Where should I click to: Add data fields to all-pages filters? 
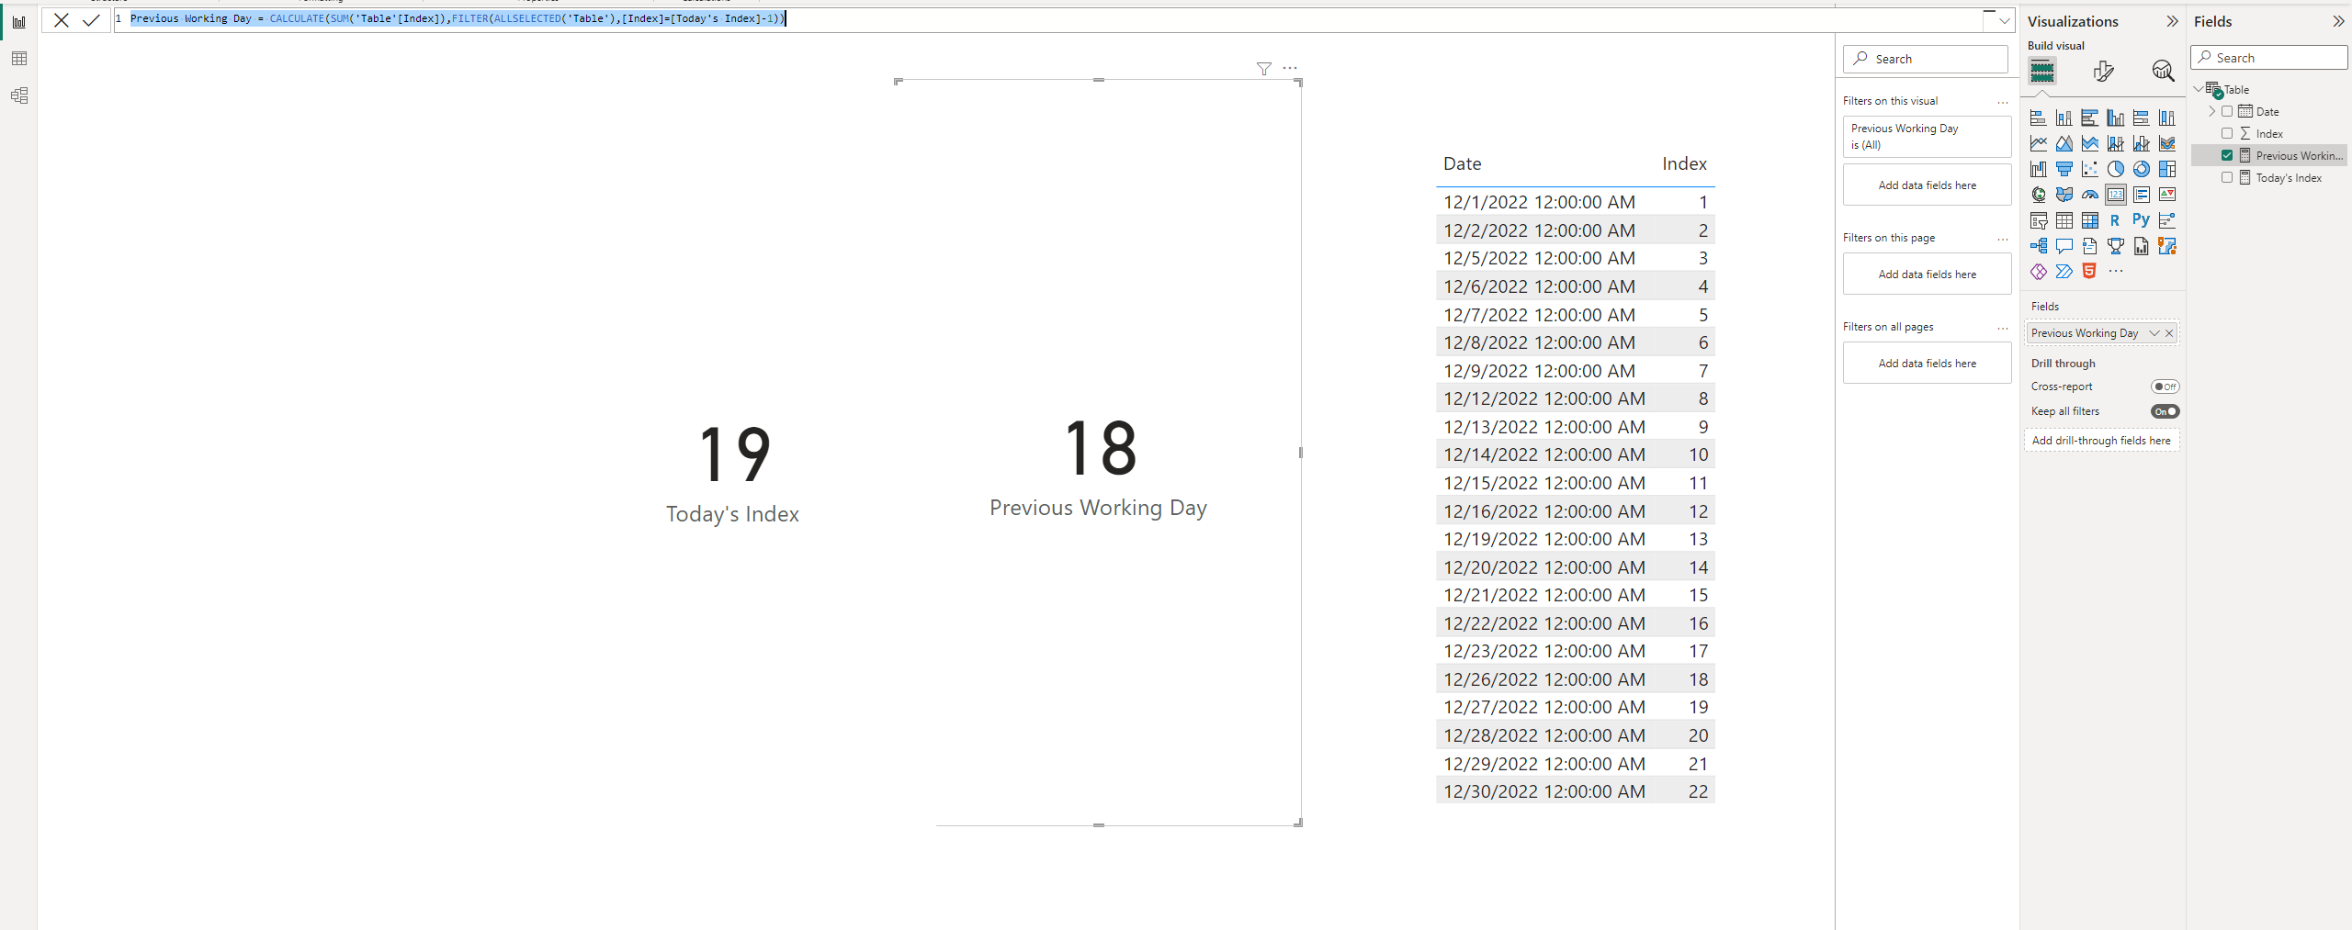coord(1927,364)
